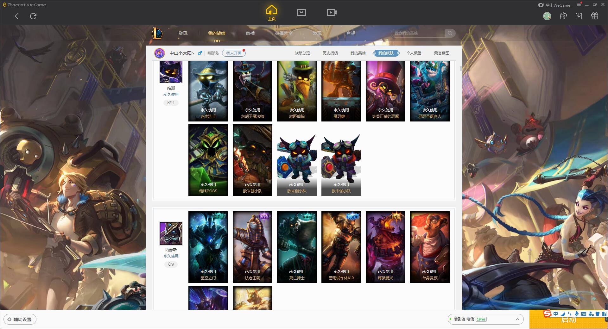
Task: Open the 英雄大全 tab
Action: coord(284,33)
